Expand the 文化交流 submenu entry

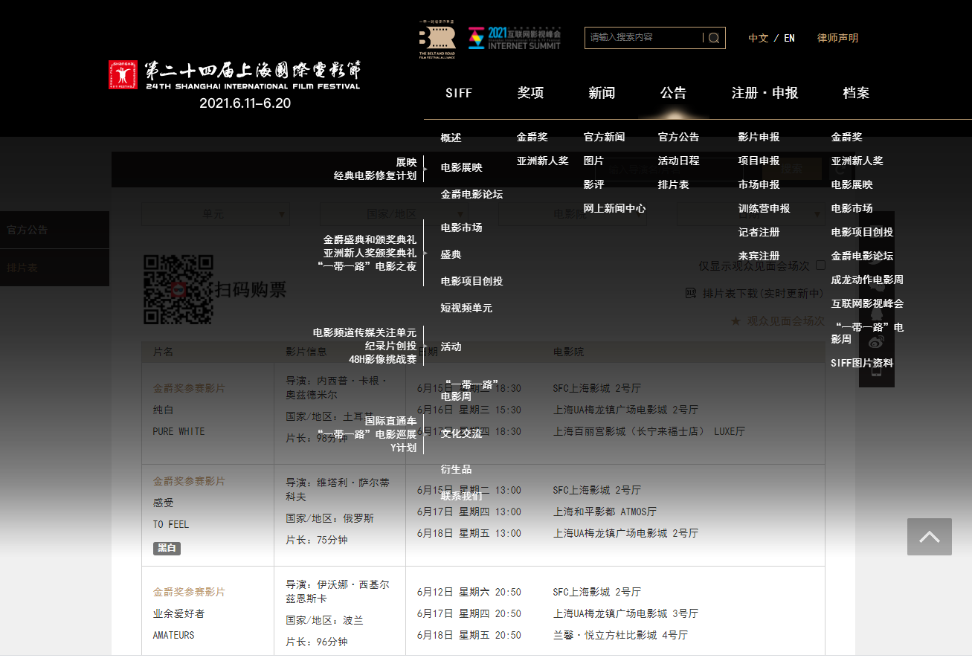point(461,433)
